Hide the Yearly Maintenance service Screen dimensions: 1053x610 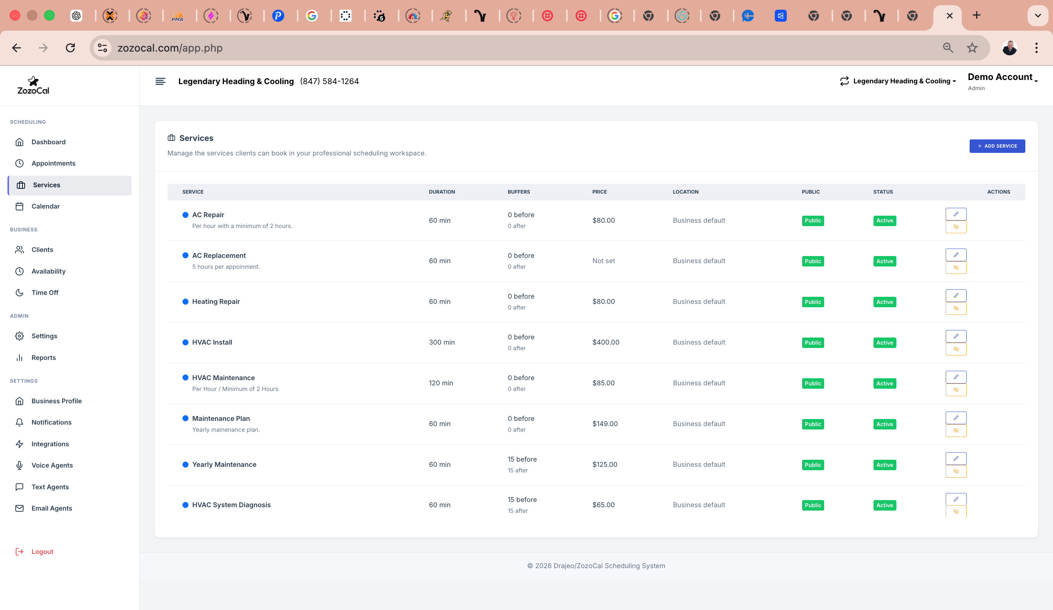(956, 471)
